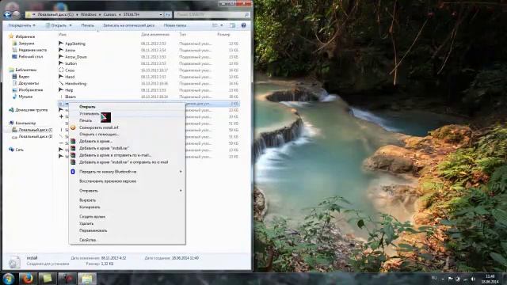Choose Переименовать in the context menu

pyautogui.click(x=93, y=230)
